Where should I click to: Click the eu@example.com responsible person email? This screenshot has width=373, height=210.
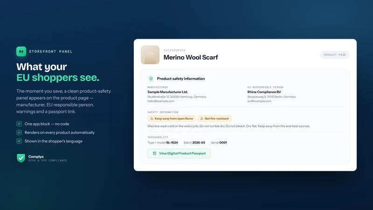[259, 101]
